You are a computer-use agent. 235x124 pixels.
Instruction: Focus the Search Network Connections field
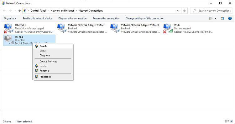(211, 11)
